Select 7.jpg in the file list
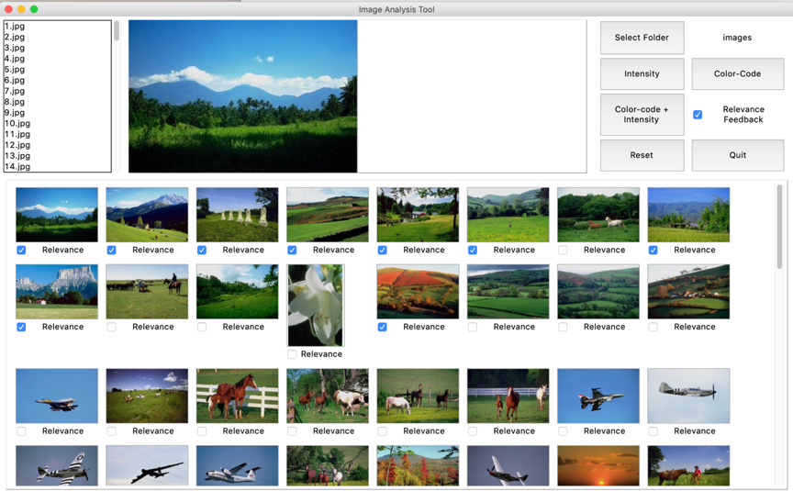The image size is (793, 491). point(57,91)
